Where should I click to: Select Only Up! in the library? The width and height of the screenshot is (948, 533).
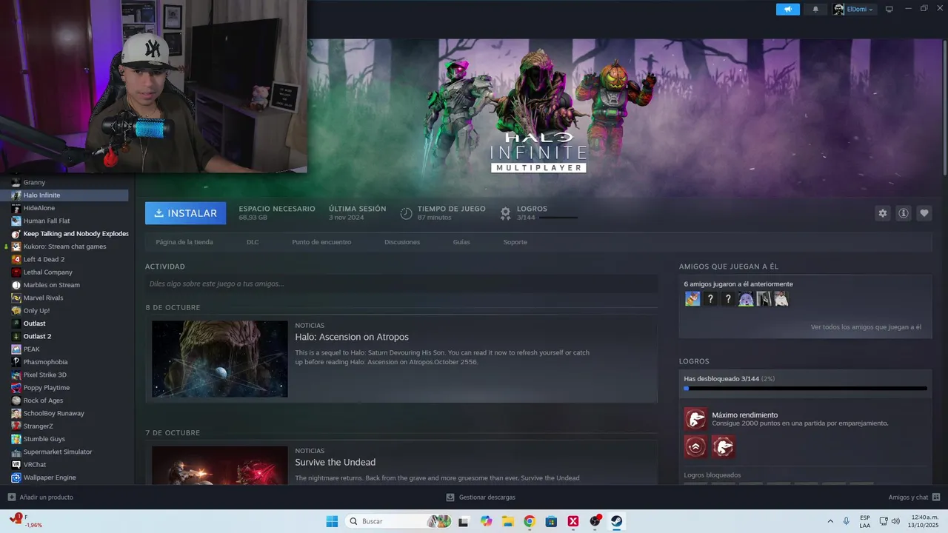tap(36, 310)
